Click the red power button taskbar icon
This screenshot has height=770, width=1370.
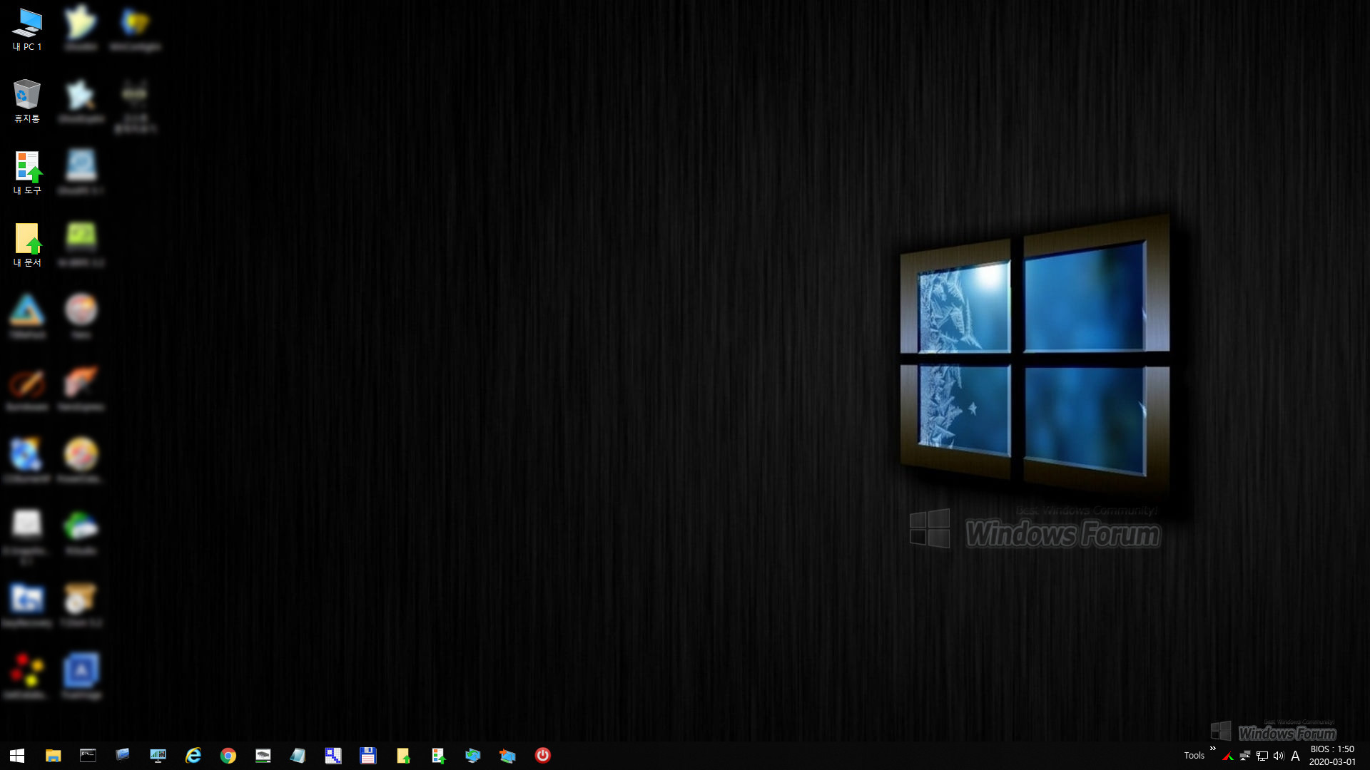(x=542, y=755)
